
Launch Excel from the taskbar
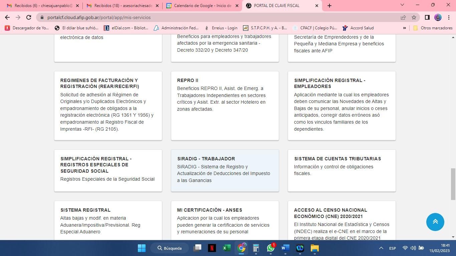pyautogui.click(x=227, y=248)
